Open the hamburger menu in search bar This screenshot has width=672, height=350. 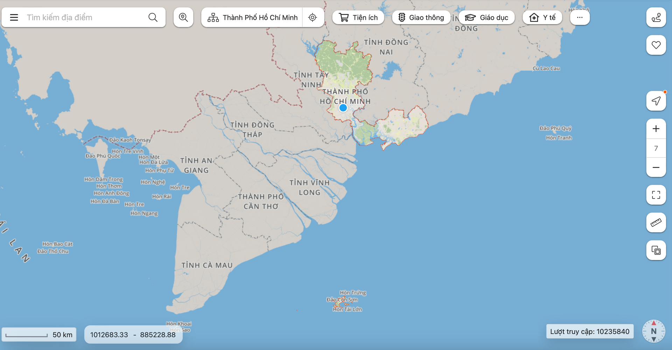coord(14,17)
